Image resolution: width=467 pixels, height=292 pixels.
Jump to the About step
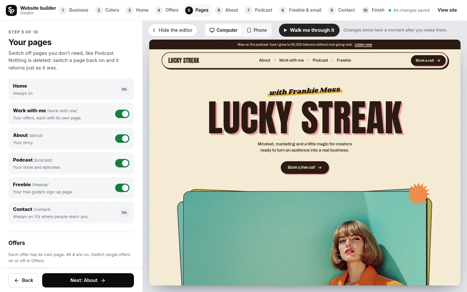coord(227,10)
